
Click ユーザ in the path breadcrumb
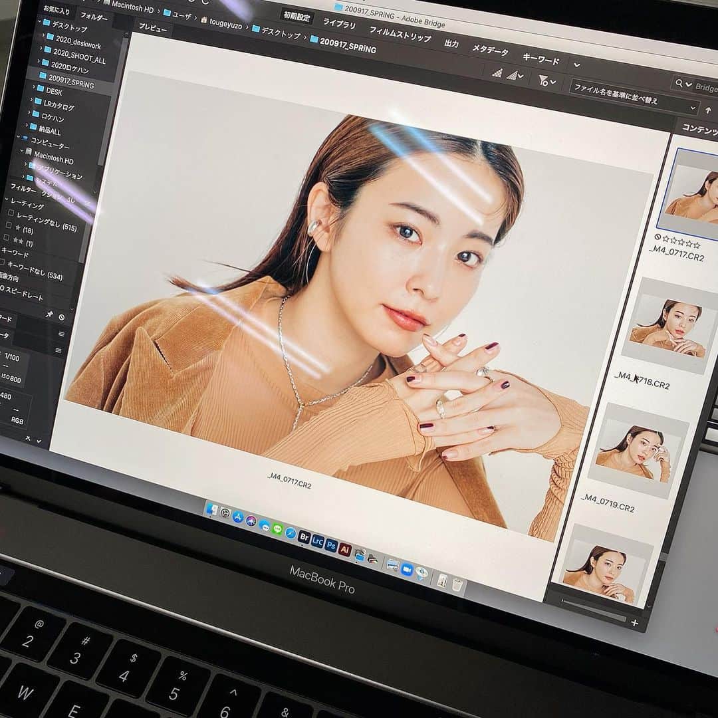pyautogui.click(x=182, y=16)
